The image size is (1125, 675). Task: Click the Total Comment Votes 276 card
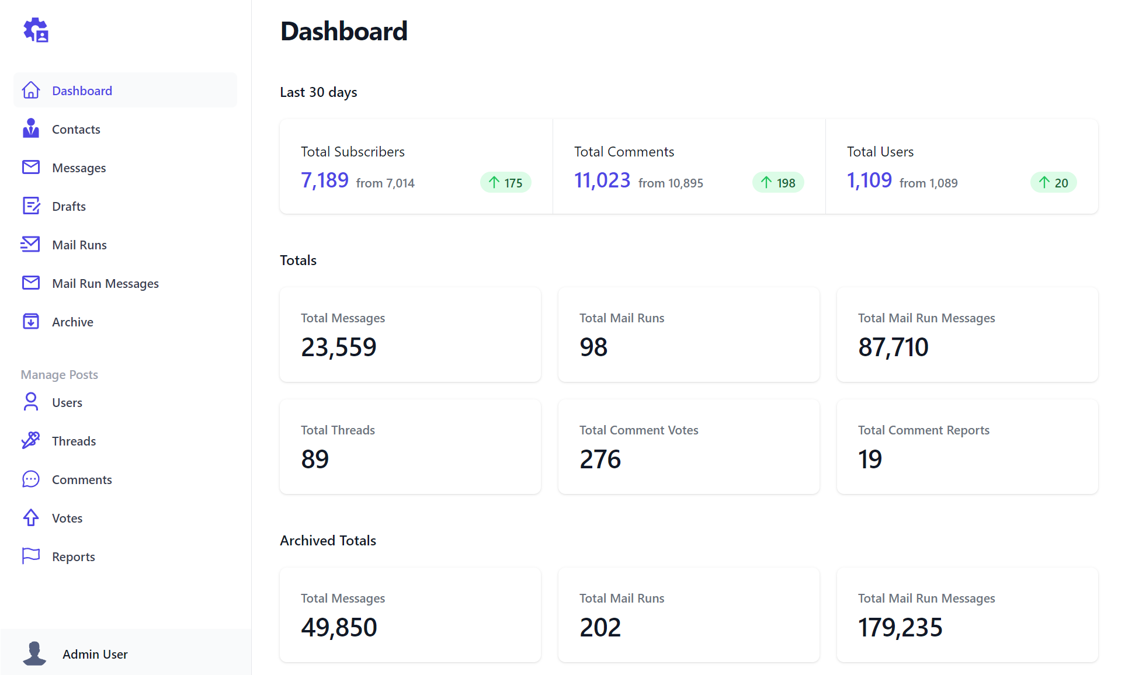[x=689, y=447]
